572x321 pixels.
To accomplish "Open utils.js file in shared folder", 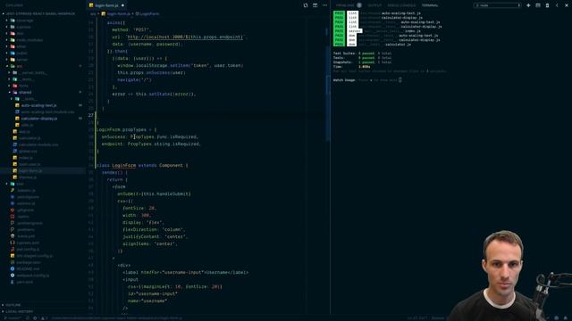I will click(27, 125).
